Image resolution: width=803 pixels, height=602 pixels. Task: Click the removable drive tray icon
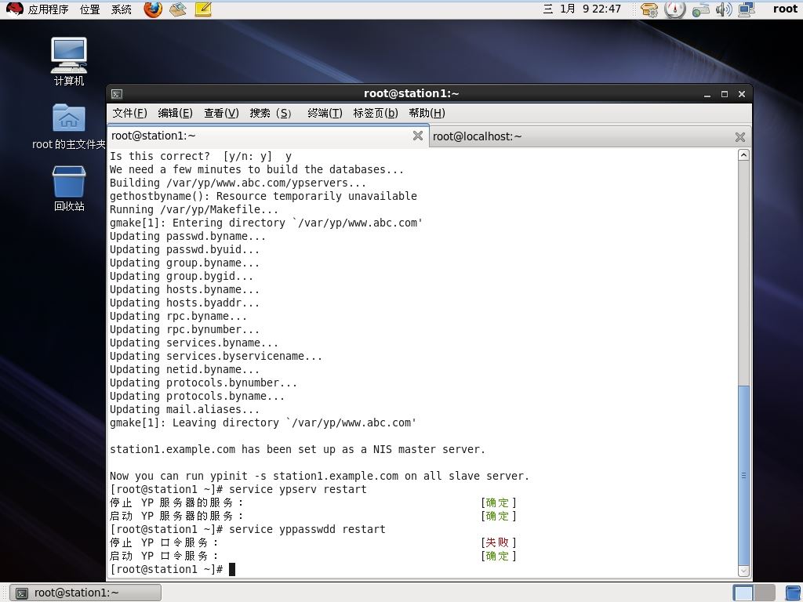(700, 9)
